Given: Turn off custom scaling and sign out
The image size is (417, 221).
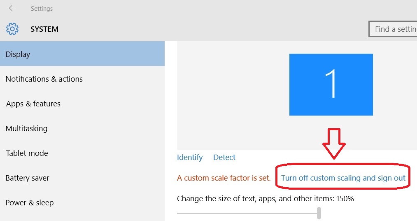Looking at the screenshot, I should [x=343, y=178].
